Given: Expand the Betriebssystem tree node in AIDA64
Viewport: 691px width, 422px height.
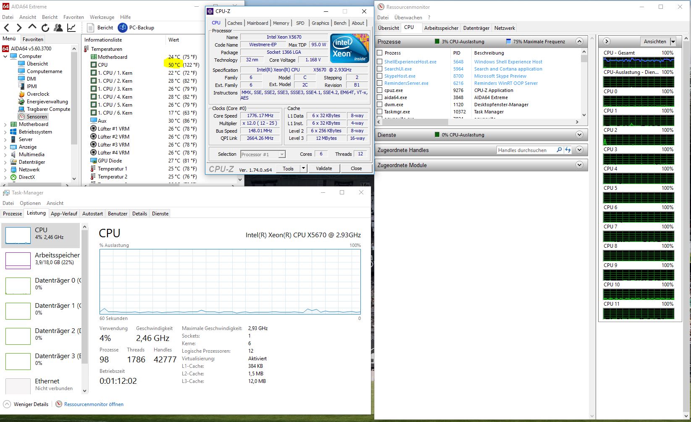Looking at the screenshot, I should (5, 132).
